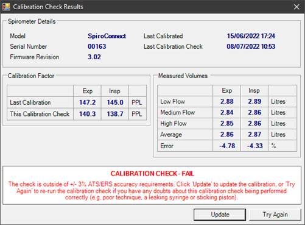Click the Measured Volumes group title
Image resolution: width=305 pixels, height=225 pixels.
[x=183, y=76]
